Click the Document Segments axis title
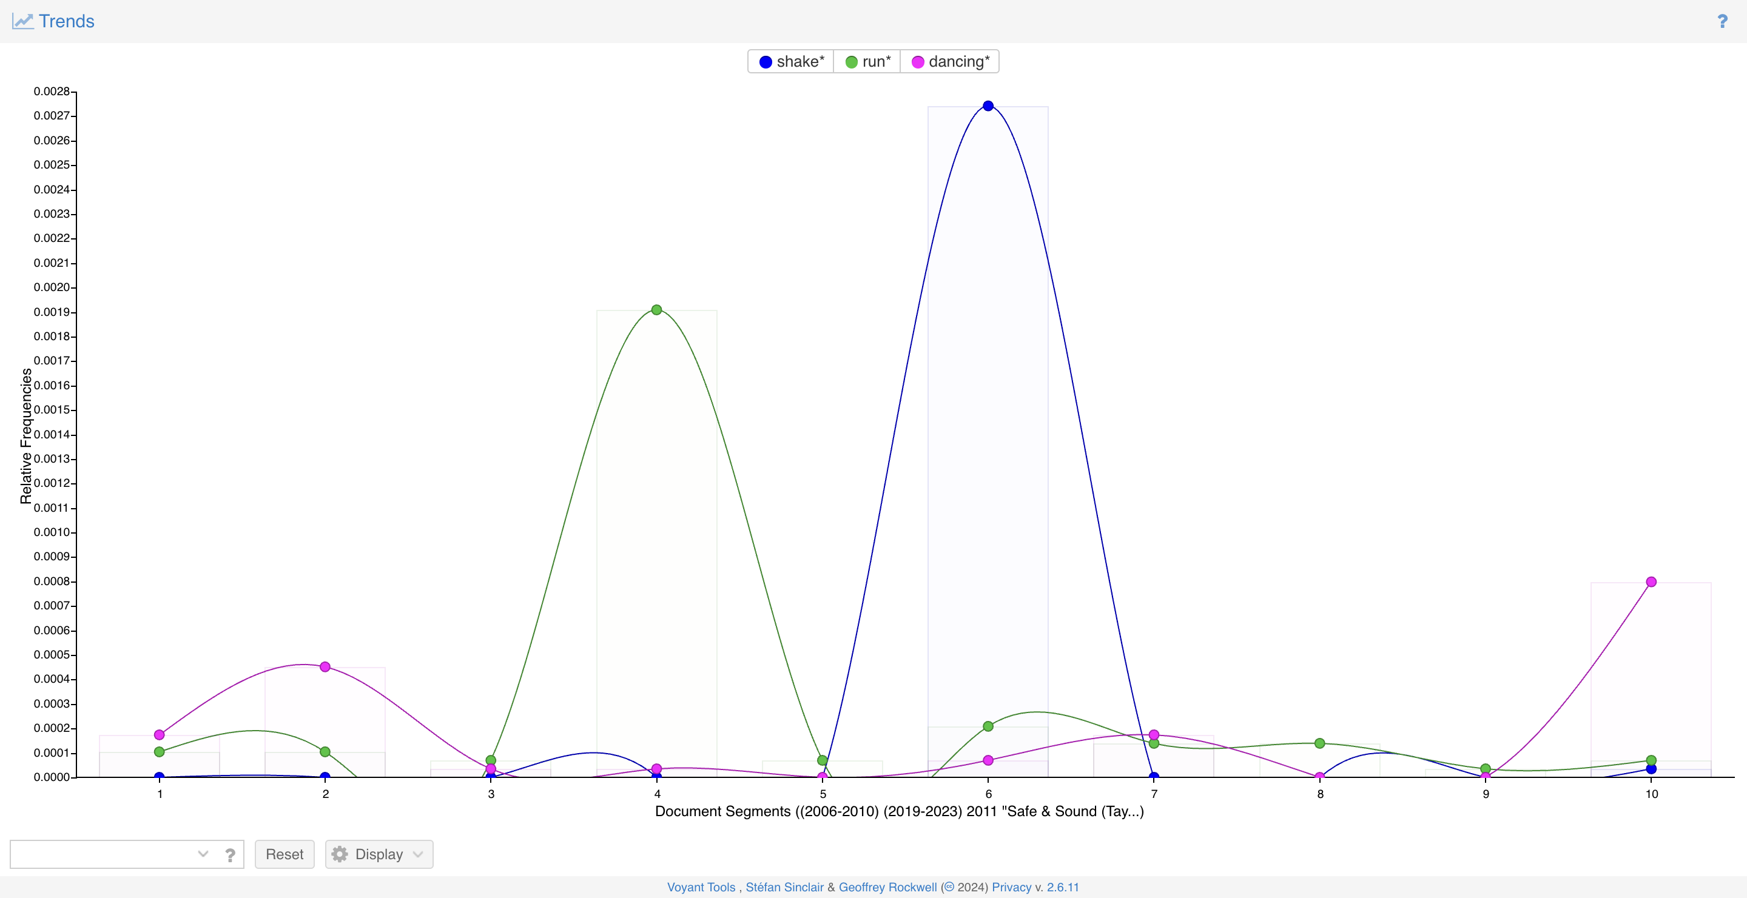 click(899, 811)
